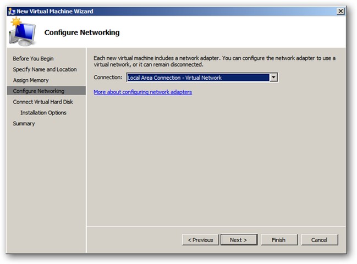Click the New Virtual Machine Wizard title text

(55, 11)
